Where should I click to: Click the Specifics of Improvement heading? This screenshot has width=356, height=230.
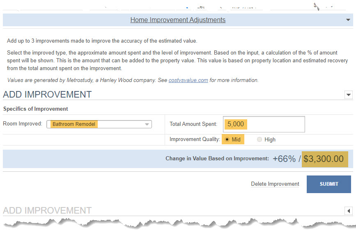35,109
